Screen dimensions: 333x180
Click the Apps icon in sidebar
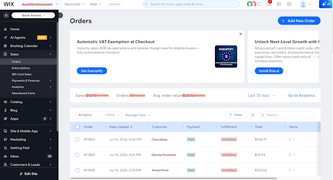(5, 119)
